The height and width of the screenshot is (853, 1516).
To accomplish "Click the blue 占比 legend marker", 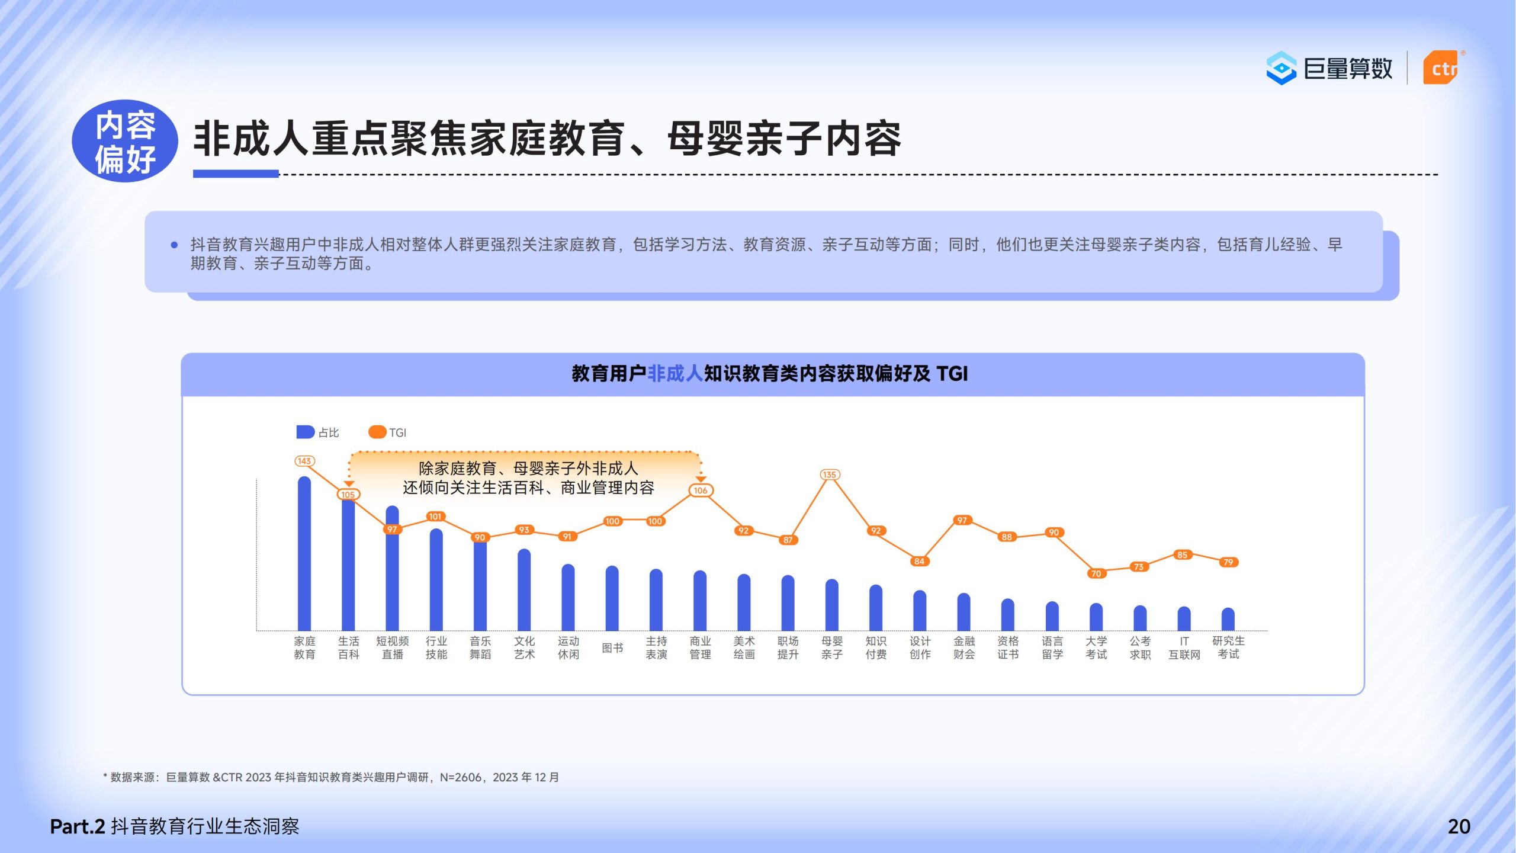I will (x=305, y=432).
